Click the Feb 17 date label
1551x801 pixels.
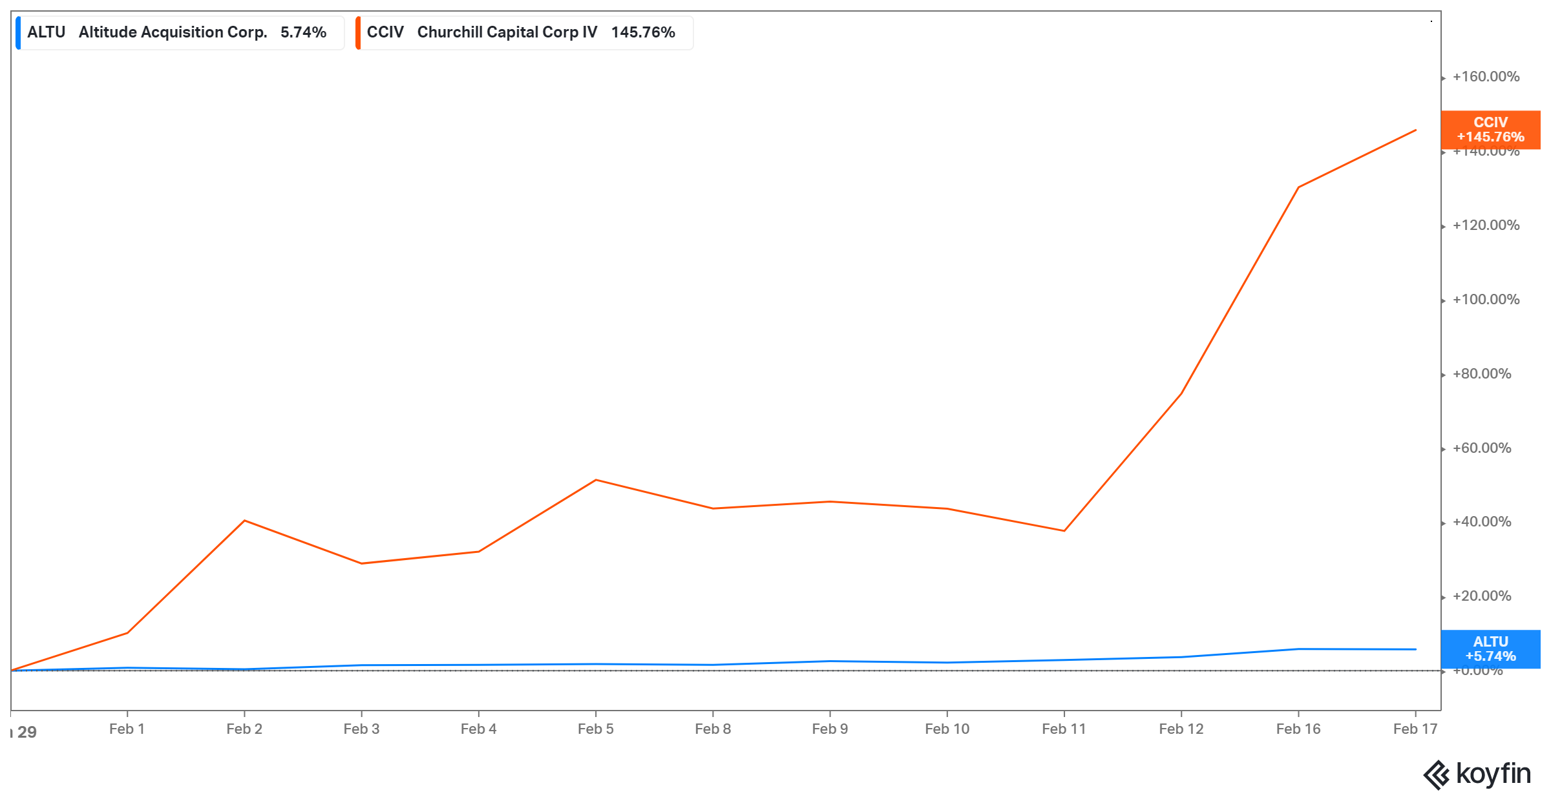[x=1415, y=729]
